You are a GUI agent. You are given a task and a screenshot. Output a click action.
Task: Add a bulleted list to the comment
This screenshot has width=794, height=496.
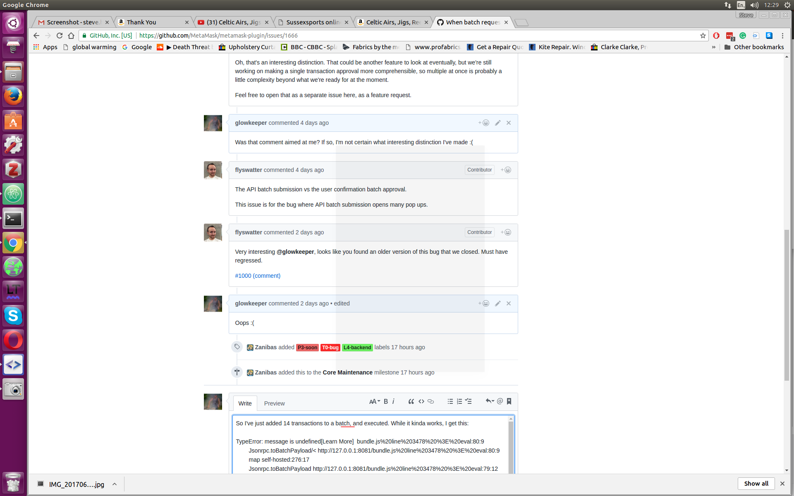[x=450, y=401]
